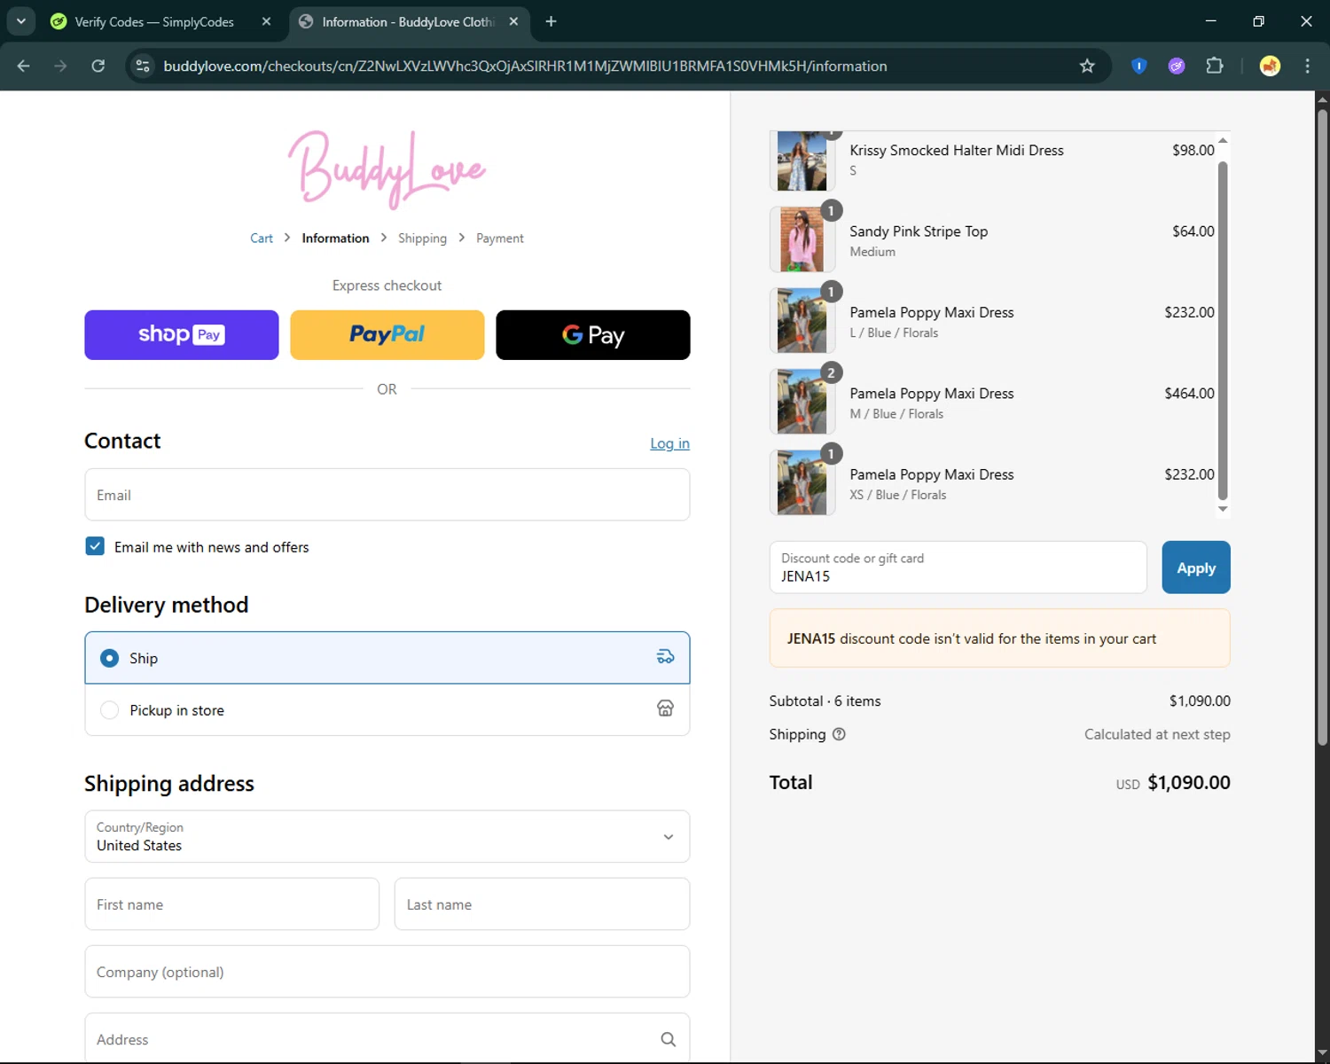1330x1064 pixels.
Task: Click the Log in link
Action: click(x=669, y=443)
